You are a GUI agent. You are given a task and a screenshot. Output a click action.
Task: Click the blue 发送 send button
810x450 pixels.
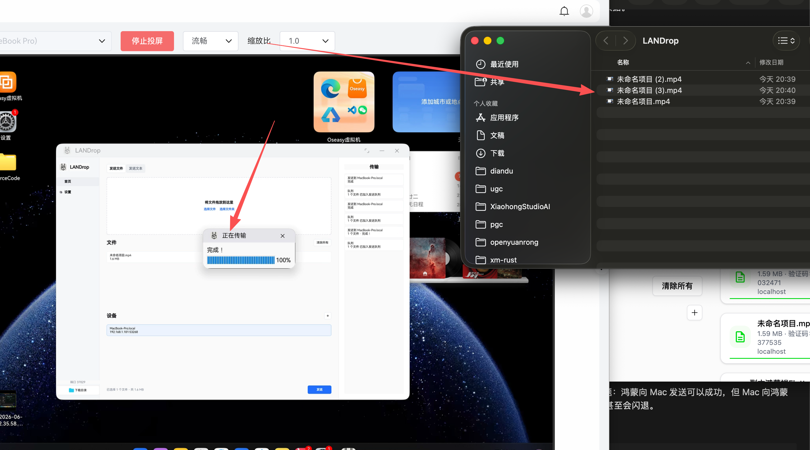point(319,390)
